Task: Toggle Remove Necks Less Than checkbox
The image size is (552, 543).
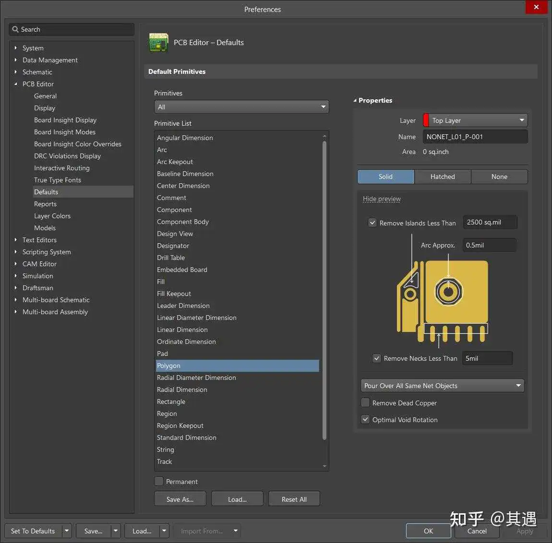Action: click(x=377, y=358)
